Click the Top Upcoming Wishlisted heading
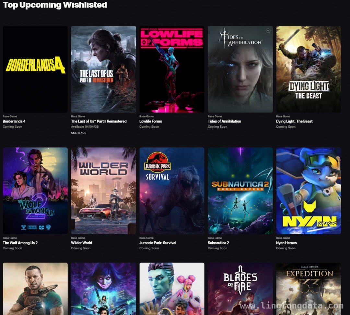350x315 pixels. coord(55,5)
